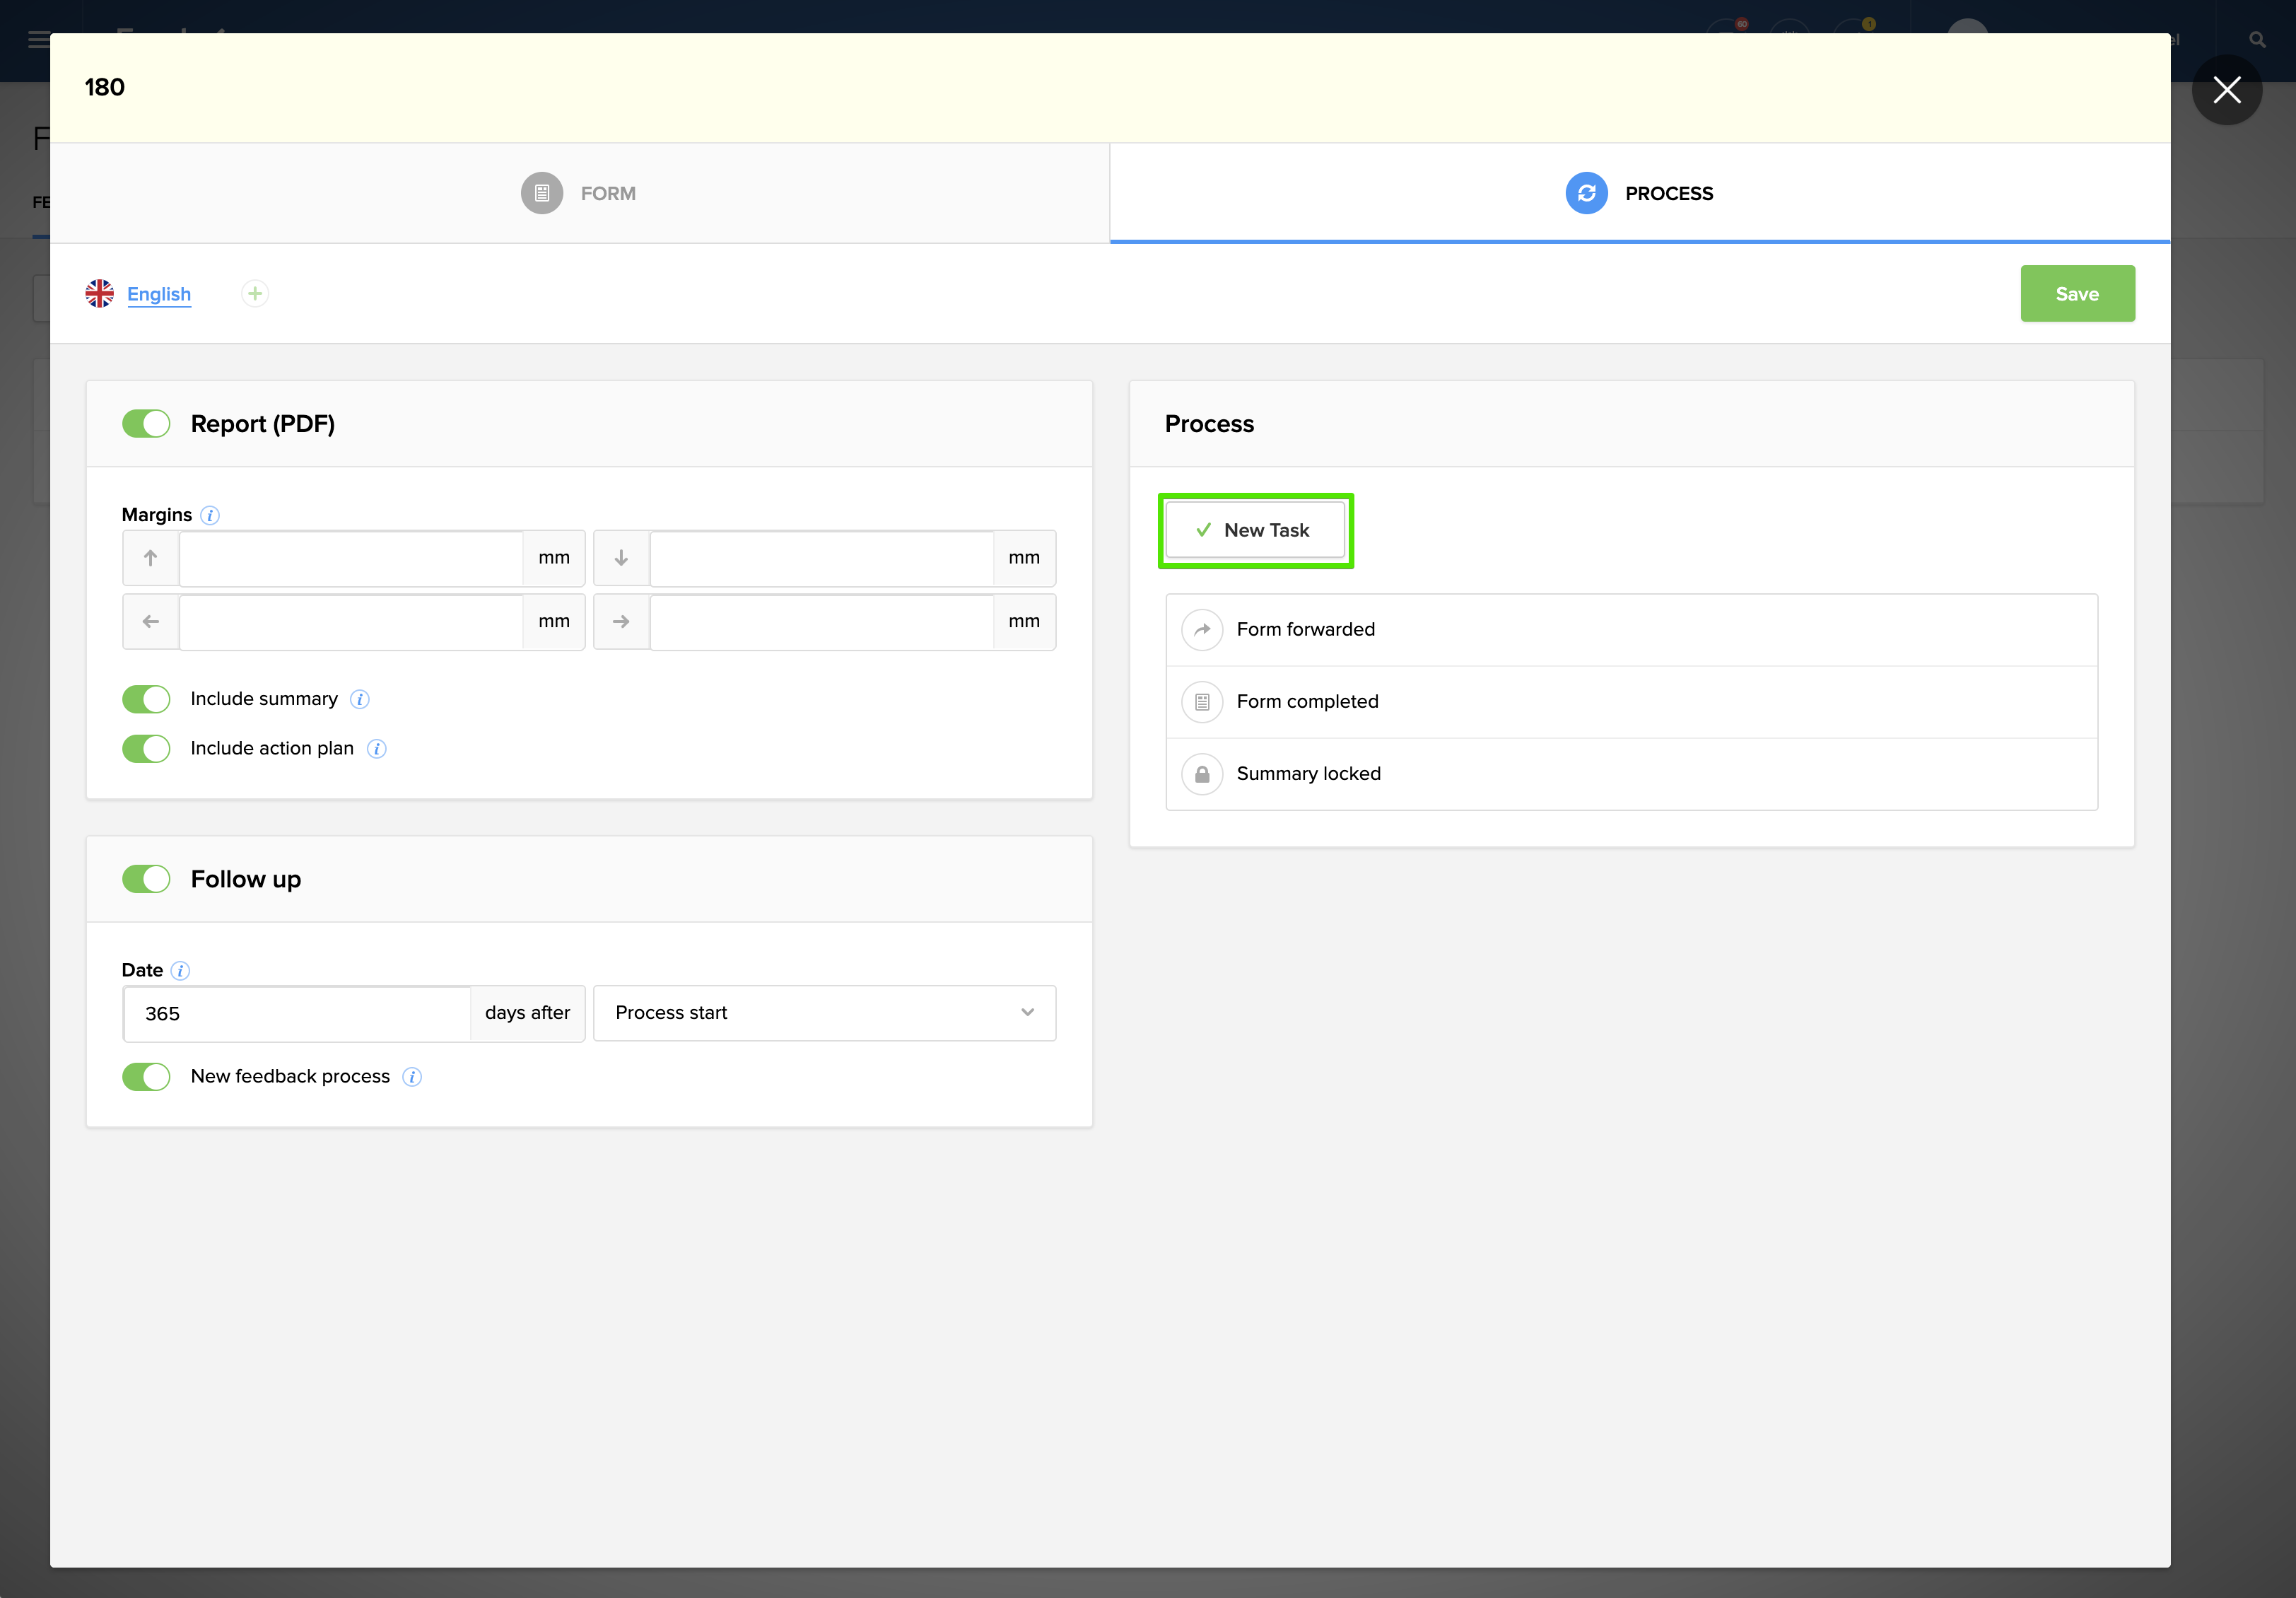Click the Margins info icon

tap(210, 515)
